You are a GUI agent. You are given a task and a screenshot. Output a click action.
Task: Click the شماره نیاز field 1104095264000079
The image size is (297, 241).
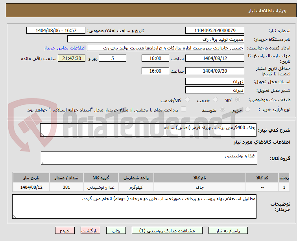tap(215, 31)
